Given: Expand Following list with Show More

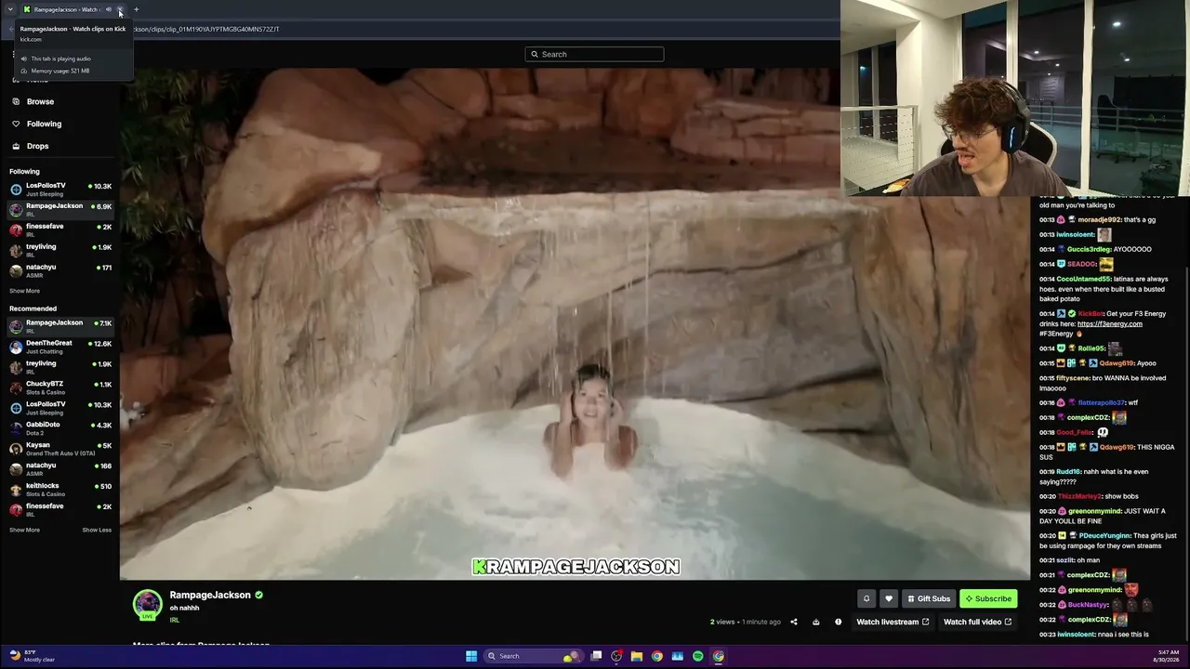Looking at the screenshot, I should click(25, 291).
